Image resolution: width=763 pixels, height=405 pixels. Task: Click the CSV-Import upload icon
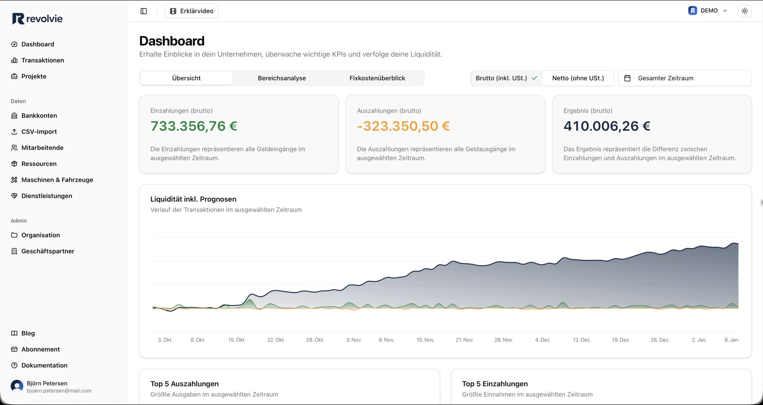tap(14, 132)
